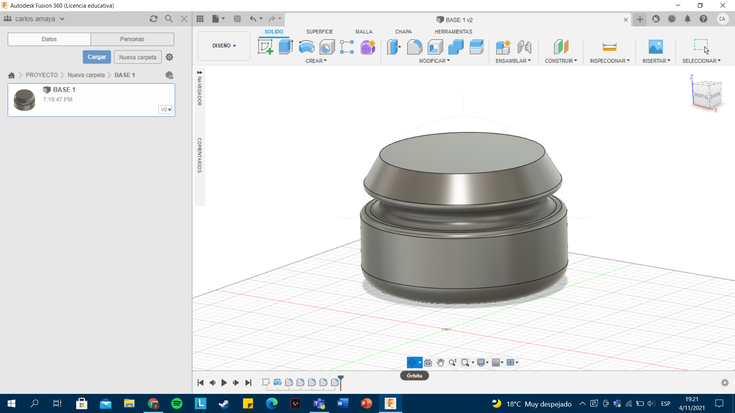Viewport: 735px width, 413px height.
Task: Select the Revolve tool
Action: click(307, 47)
